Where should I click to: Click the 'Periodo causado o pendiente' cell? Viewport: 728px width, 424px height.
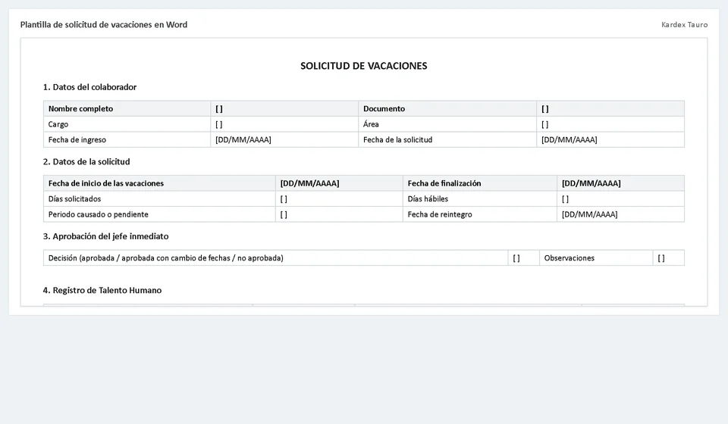point(159,214)
